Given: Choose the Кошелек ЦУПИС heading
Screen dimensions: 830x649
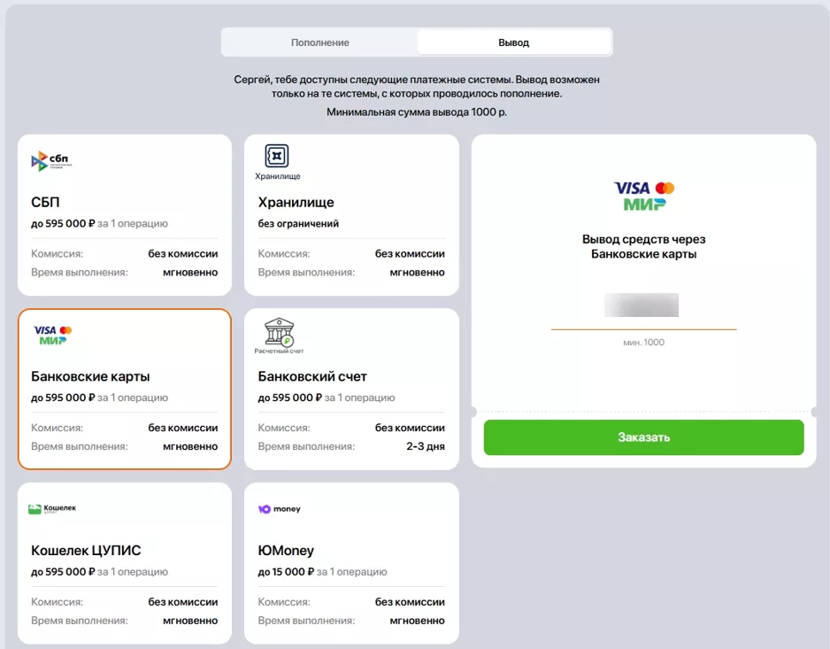Looking at the screenshot, I should [86, 551].
